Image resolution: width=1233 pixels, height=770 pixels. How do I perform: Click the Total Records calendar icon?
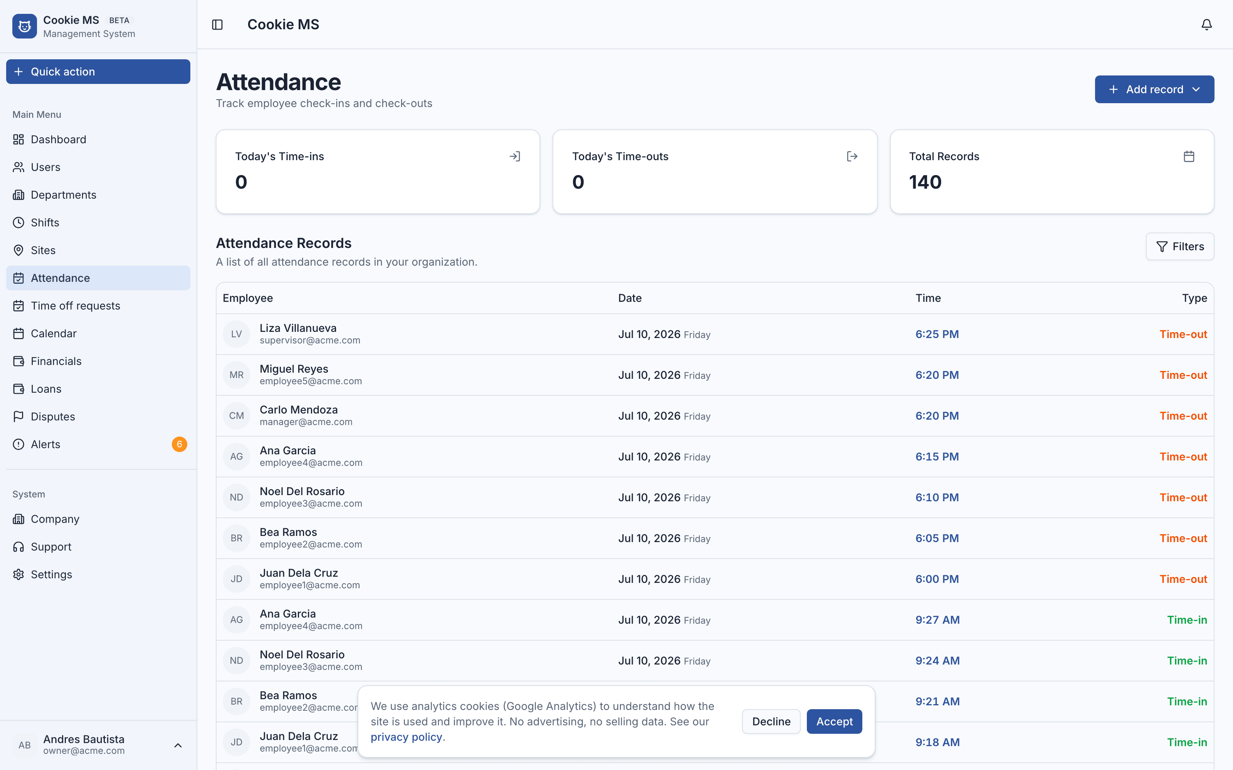[x=1189, y=156]
